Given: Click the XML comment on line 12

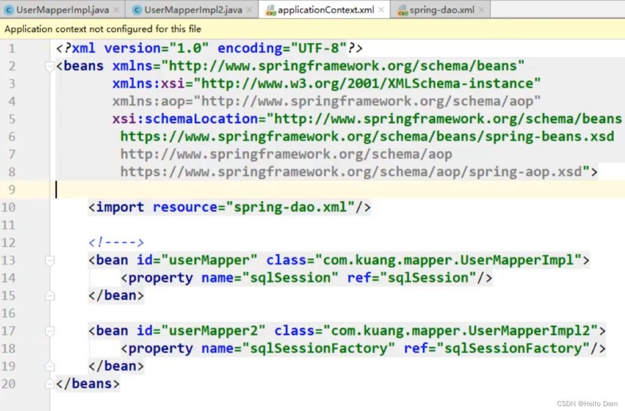Looking at the screenshot, I should tap(116, 243).
